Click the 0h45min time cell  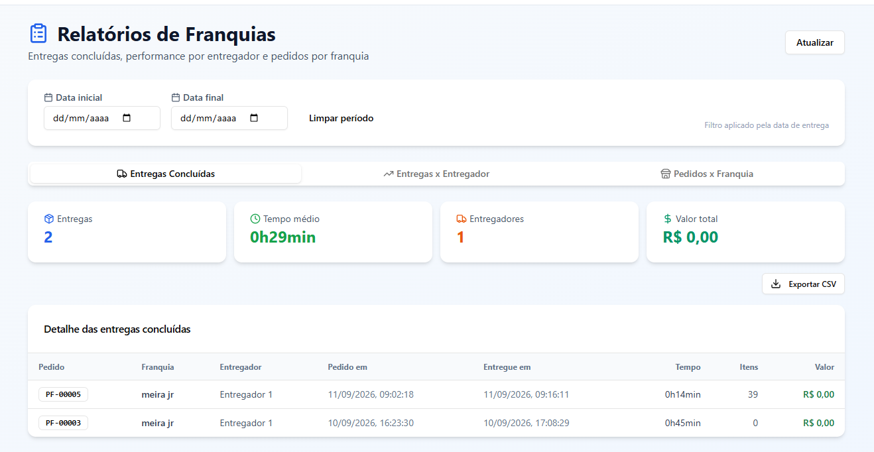tap(683, 423)
